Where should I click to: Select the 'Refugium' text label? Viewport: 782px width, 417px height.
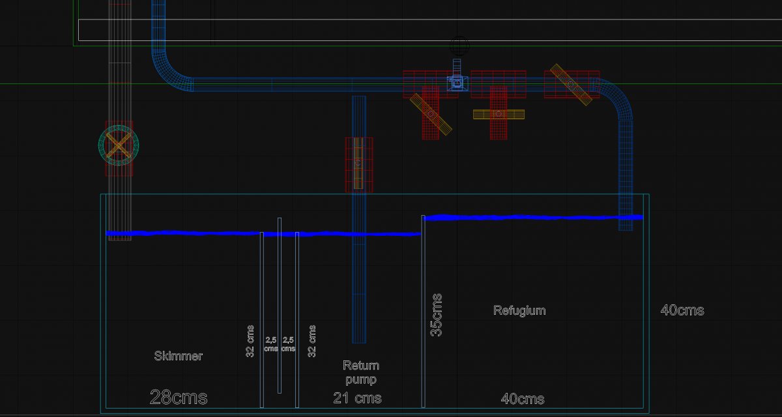(x=519, y=310)
